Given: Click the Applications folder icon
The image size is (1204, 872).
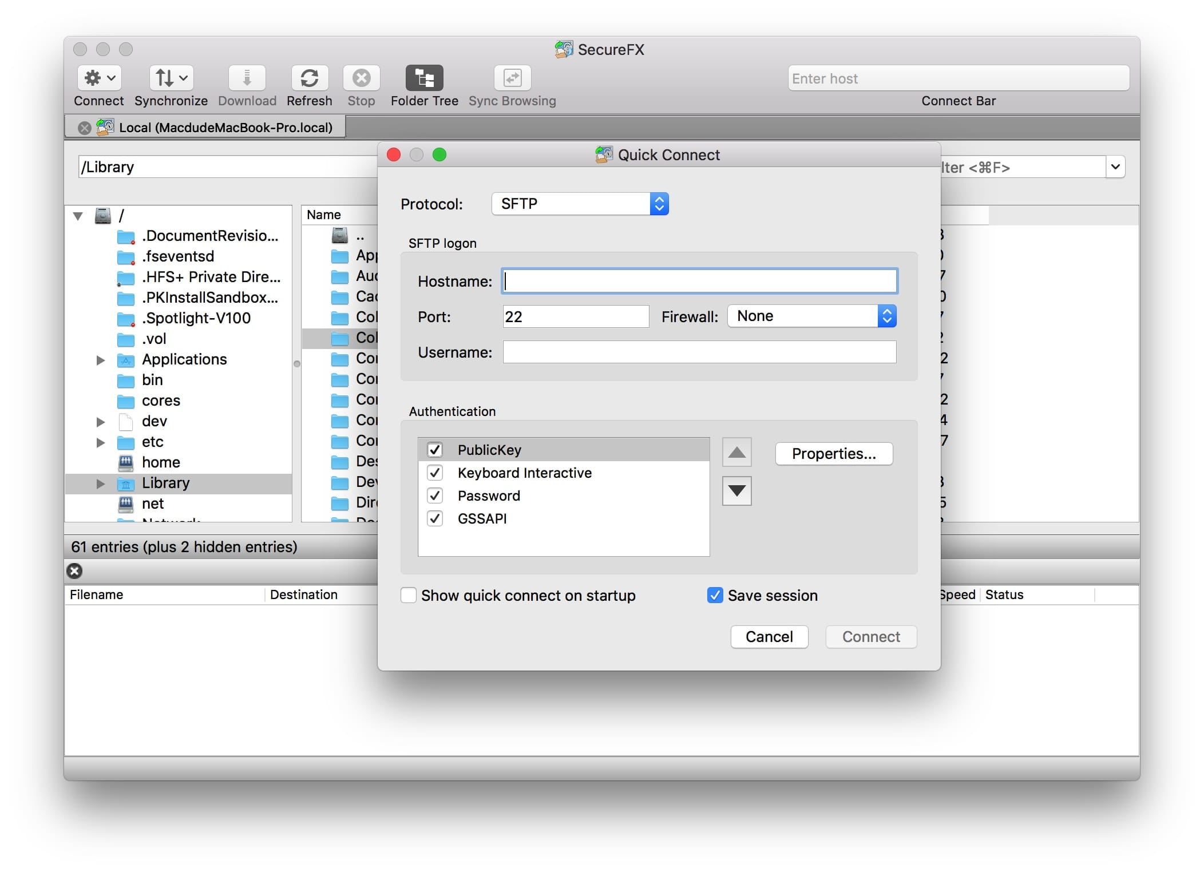Looking at the screenshot, I should [125, 360].
